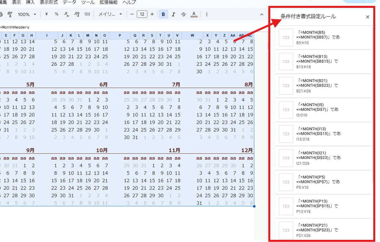Open the rule for range I21:O26
This screenshot has width=380, height=242.
tap(323, 158)
